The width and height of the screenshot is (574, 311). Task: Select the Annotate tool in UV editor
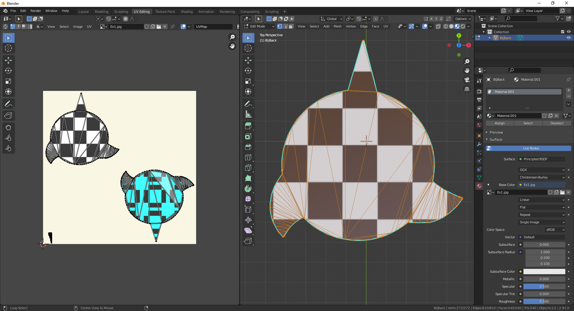(8, 104)
